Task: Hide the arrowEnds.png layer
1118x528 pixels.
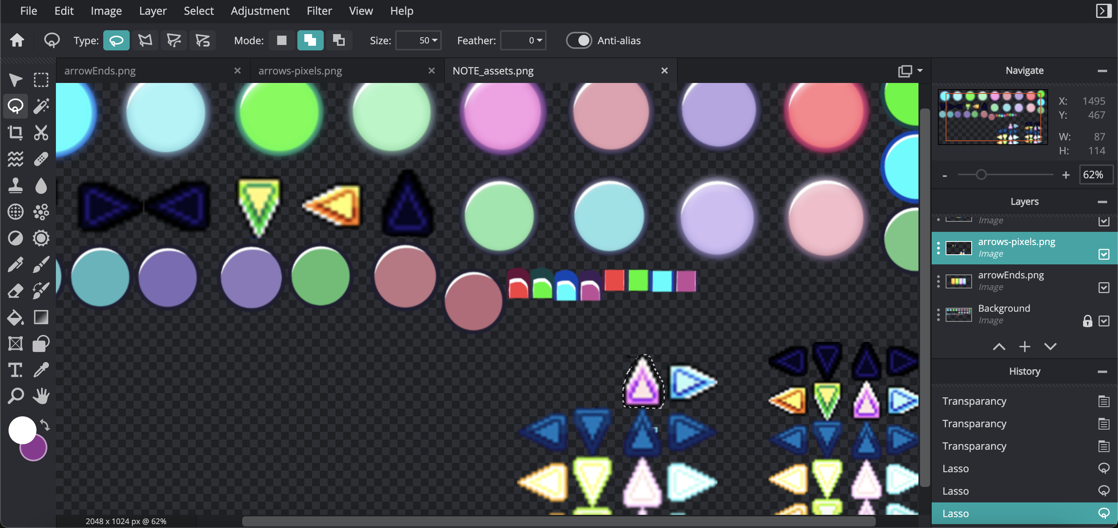Action: coord(1104,287)
